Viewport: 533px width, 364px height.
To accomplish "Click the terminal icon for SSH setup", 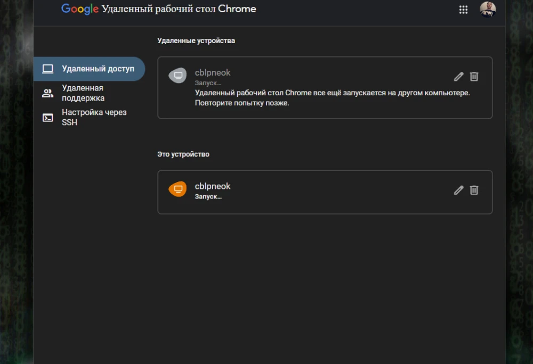I will click(x=48, y=118).
